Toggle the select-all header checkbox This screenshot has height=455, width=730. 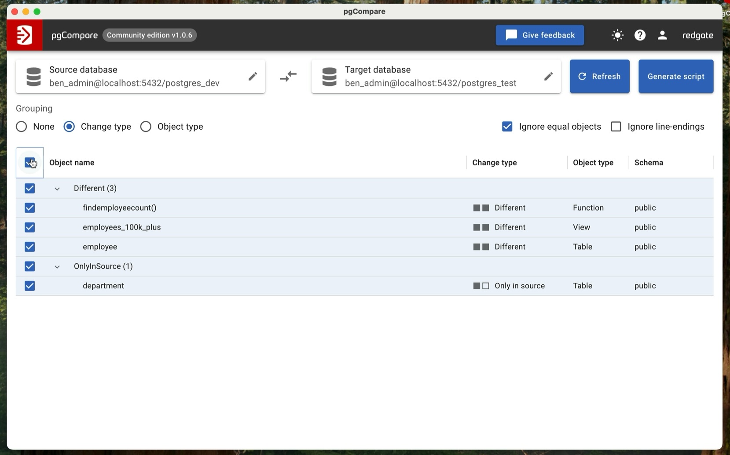tap(29, 163)
